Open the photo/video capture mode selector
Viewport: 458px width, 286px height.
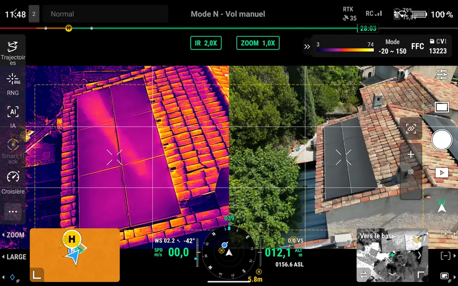click(x=442, y=107)
